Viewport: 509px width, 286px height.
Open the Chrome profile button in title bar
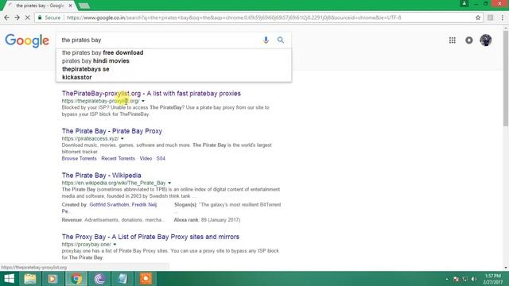tap(464, 3)
